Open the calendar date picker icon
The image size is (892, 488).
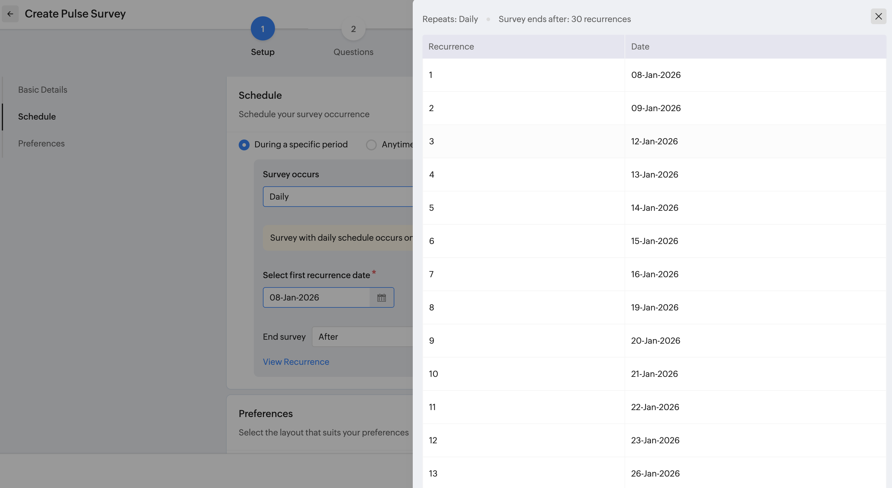[x=381, y=298]
